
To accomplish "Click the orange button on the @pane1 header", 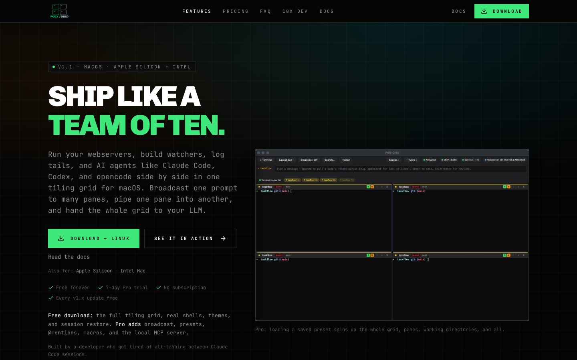I will (372, 187).
